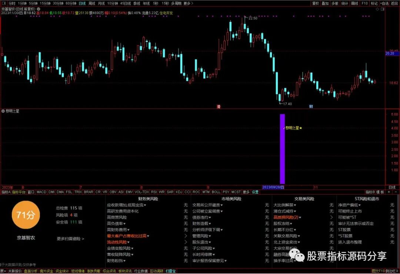The width and height of the screenshot is (400, 274).
Task: Click 指标B at right of indicator bar
Action: (x=370, y=192)
